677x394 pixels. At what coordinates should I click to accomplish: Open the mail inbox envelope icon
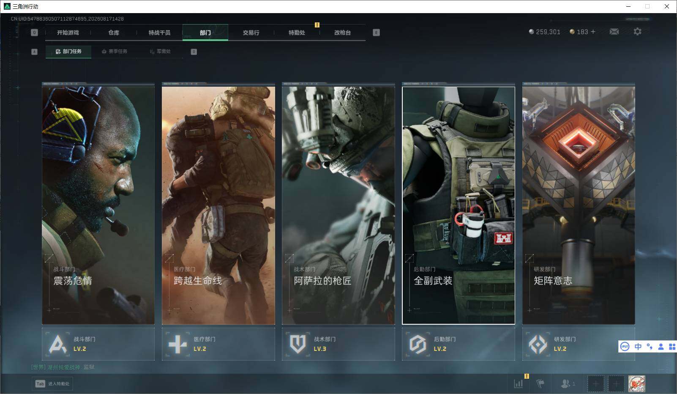[614, 32]
